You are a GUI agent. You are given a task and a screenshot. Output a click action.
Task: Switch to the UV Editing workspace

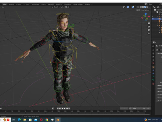(26, 4)
